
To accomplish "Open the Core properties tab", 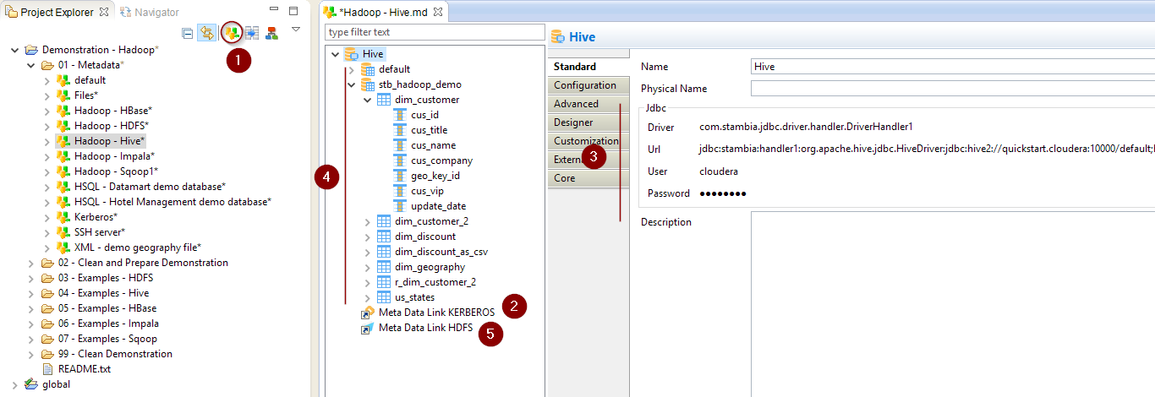I will pyautogui.click(x=588, y=178).
